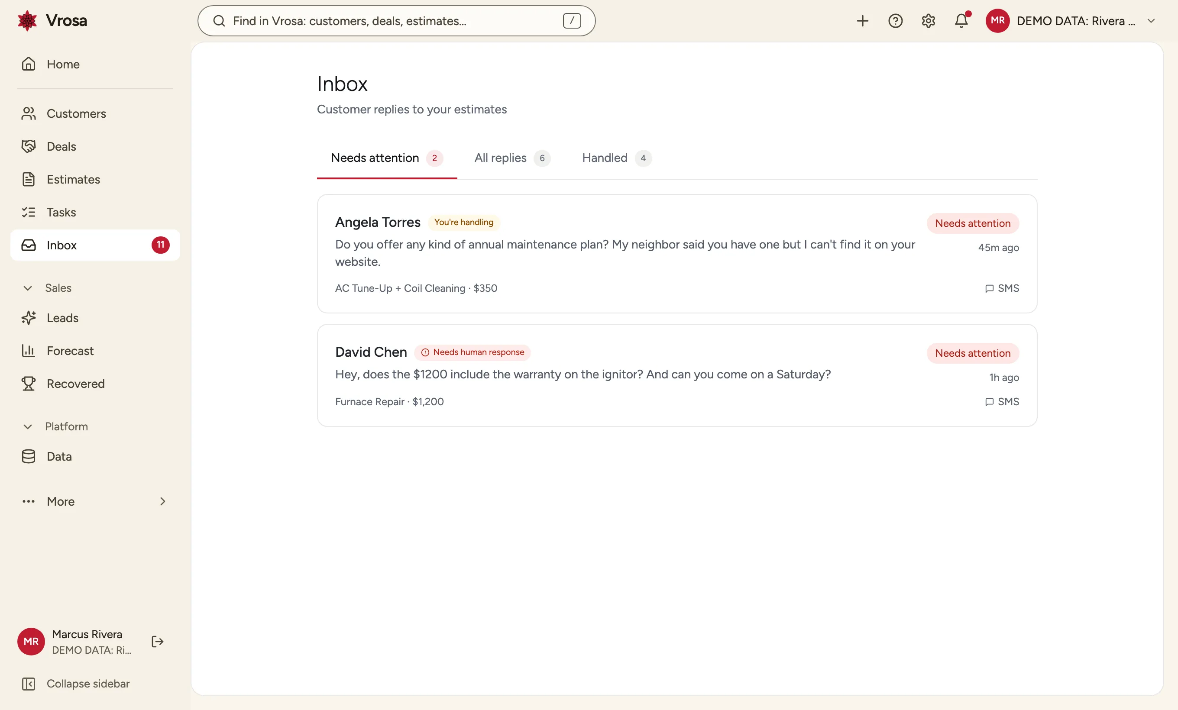Viewport: 1178px width, 710px height.
Task: Open David Chen conversation
Action: point(677,375)
